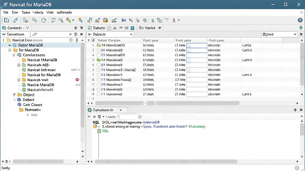
Task: Click the round clock icon on Navicat Eios row
Action: pyautogui.click(x=71, y=40)
